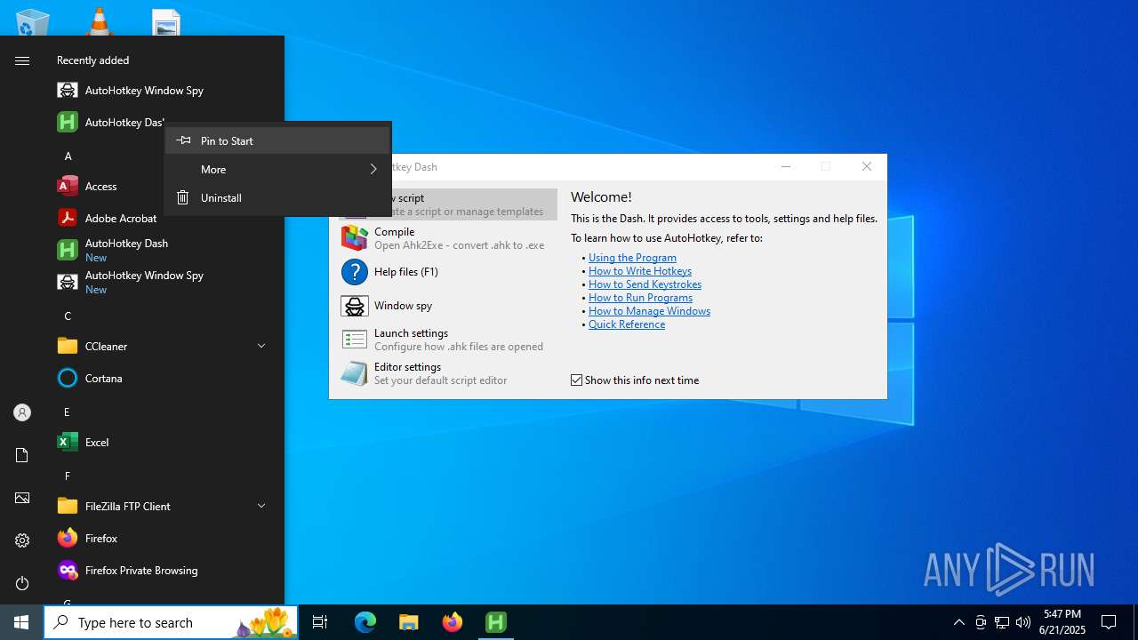Click the AutoHotkey taskbar button
This screenshot has width=1138, height=640.
(496, 622)
